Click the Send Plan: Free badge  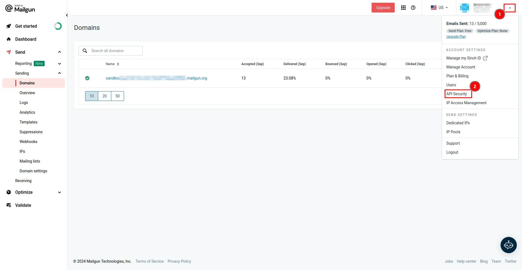460,31
